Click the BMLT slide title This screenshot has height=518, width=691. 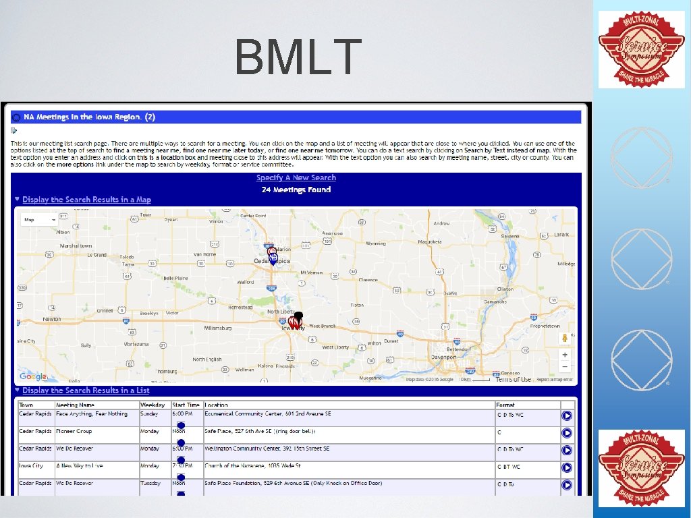(x=298, y=57)
